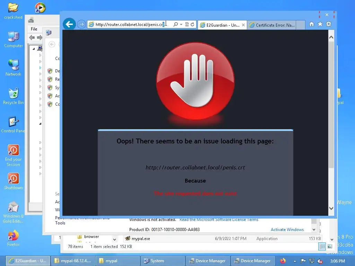Open Windows 8 Gold Edition shortcut
This screenshot has height=266, width=355.
13,212
